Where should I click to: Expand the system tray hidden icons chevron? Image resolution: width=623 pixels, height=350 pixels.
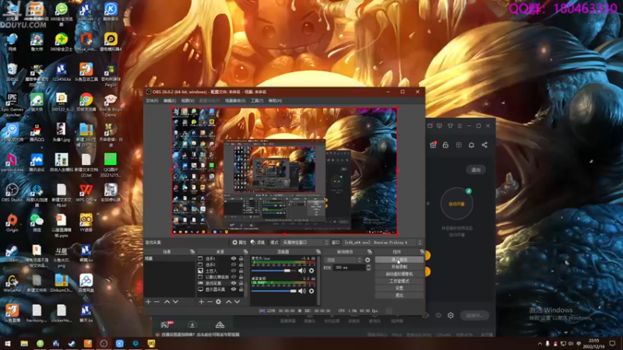click(540, 344)
